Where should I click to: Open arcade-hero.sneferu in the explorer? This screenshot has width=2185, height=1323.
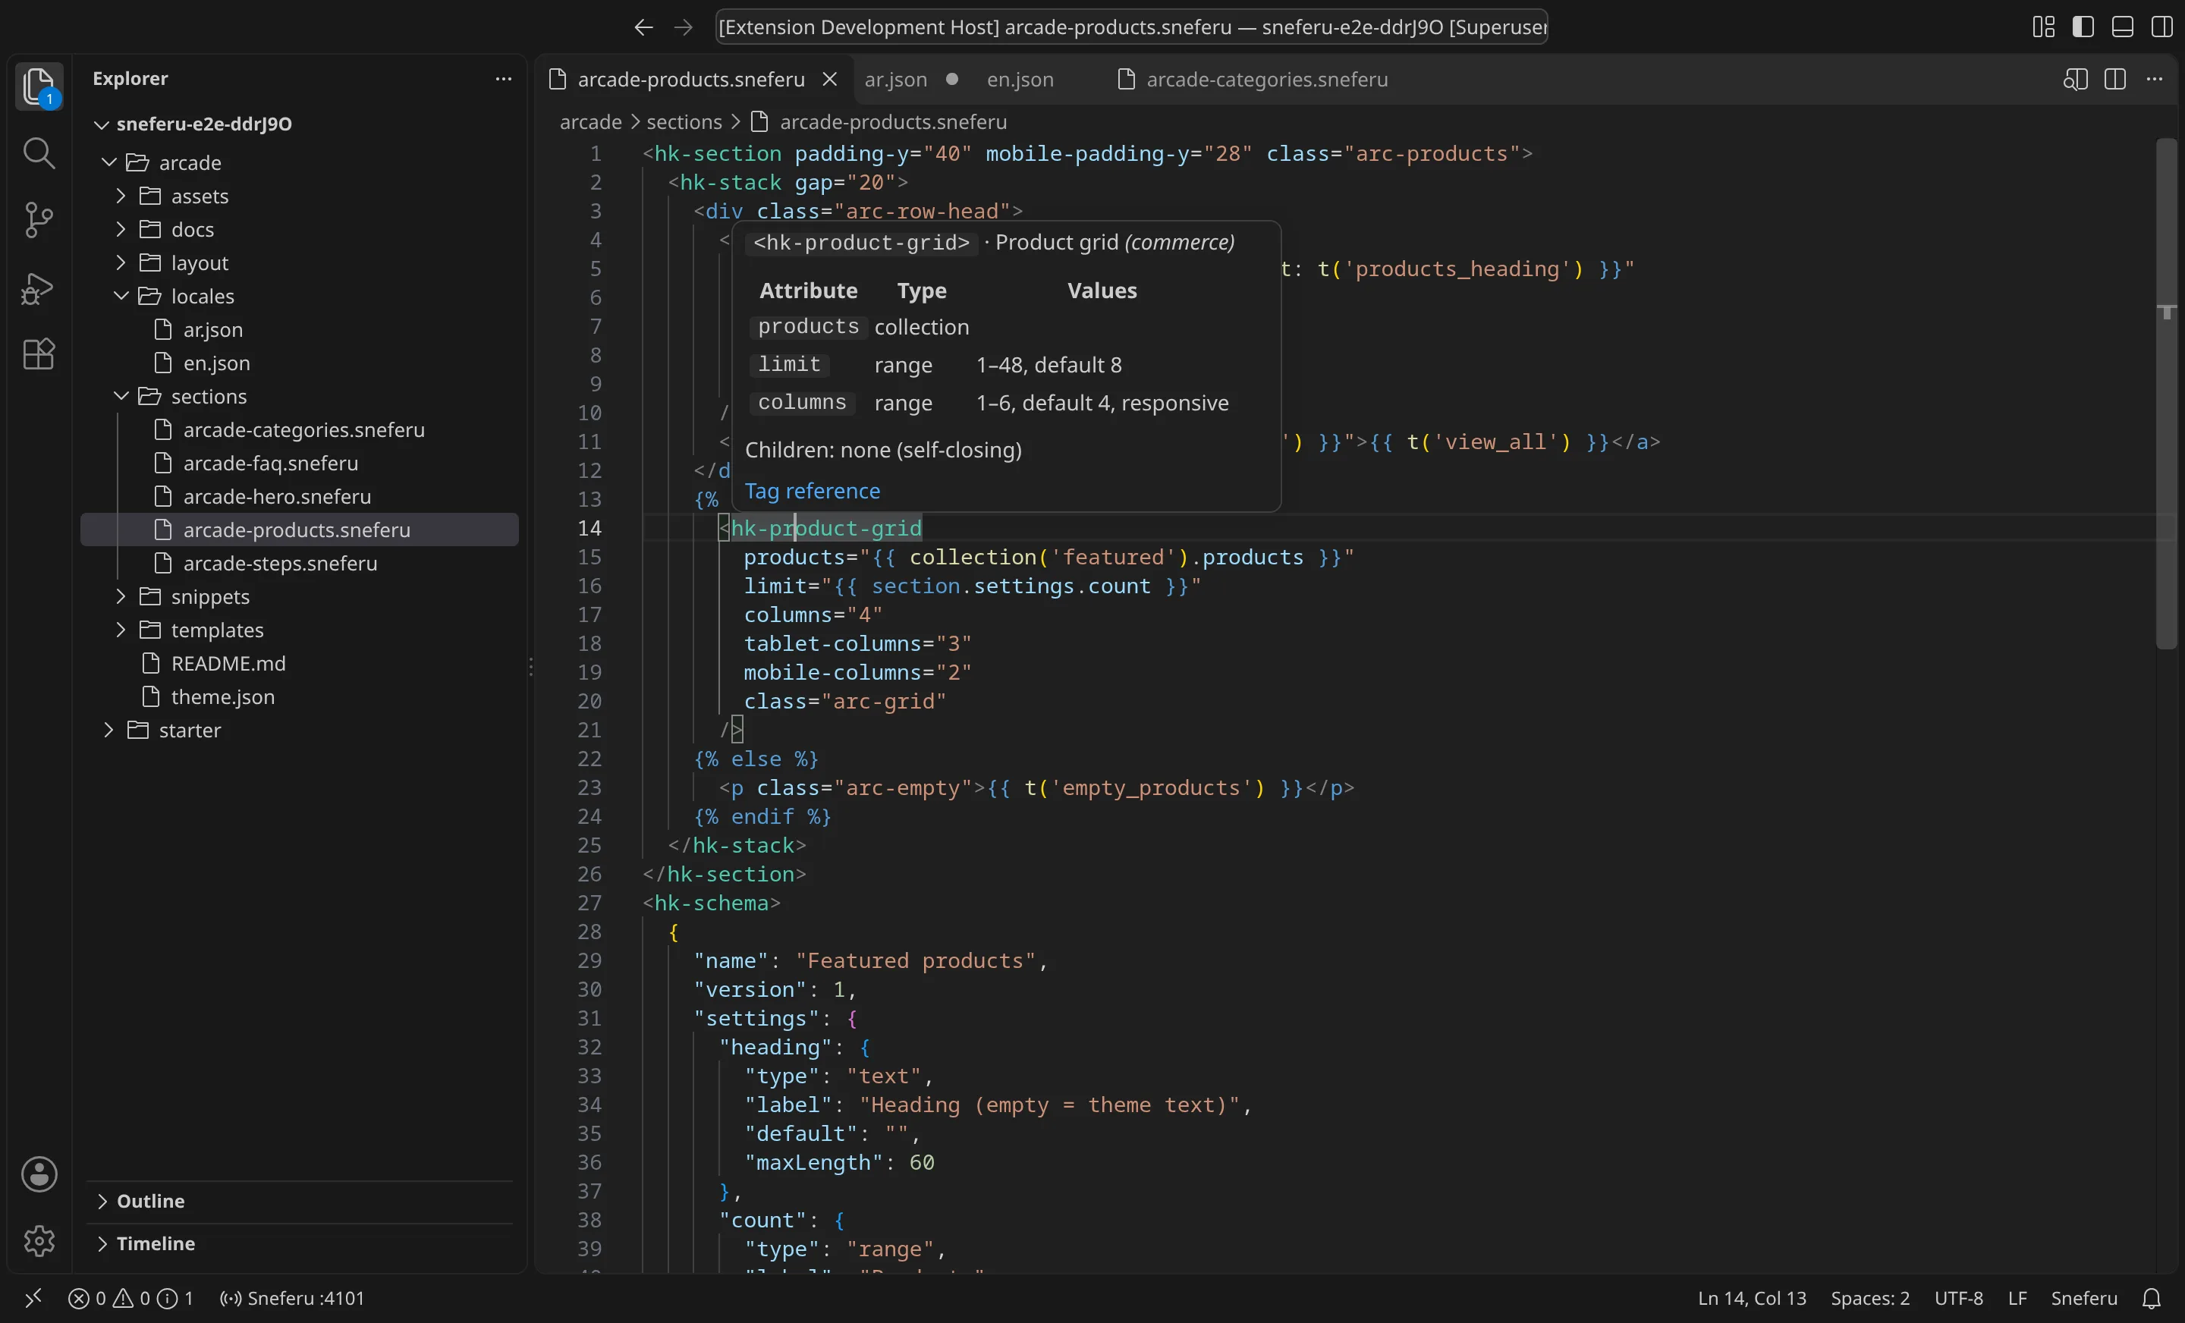click(x=300, y=497)
